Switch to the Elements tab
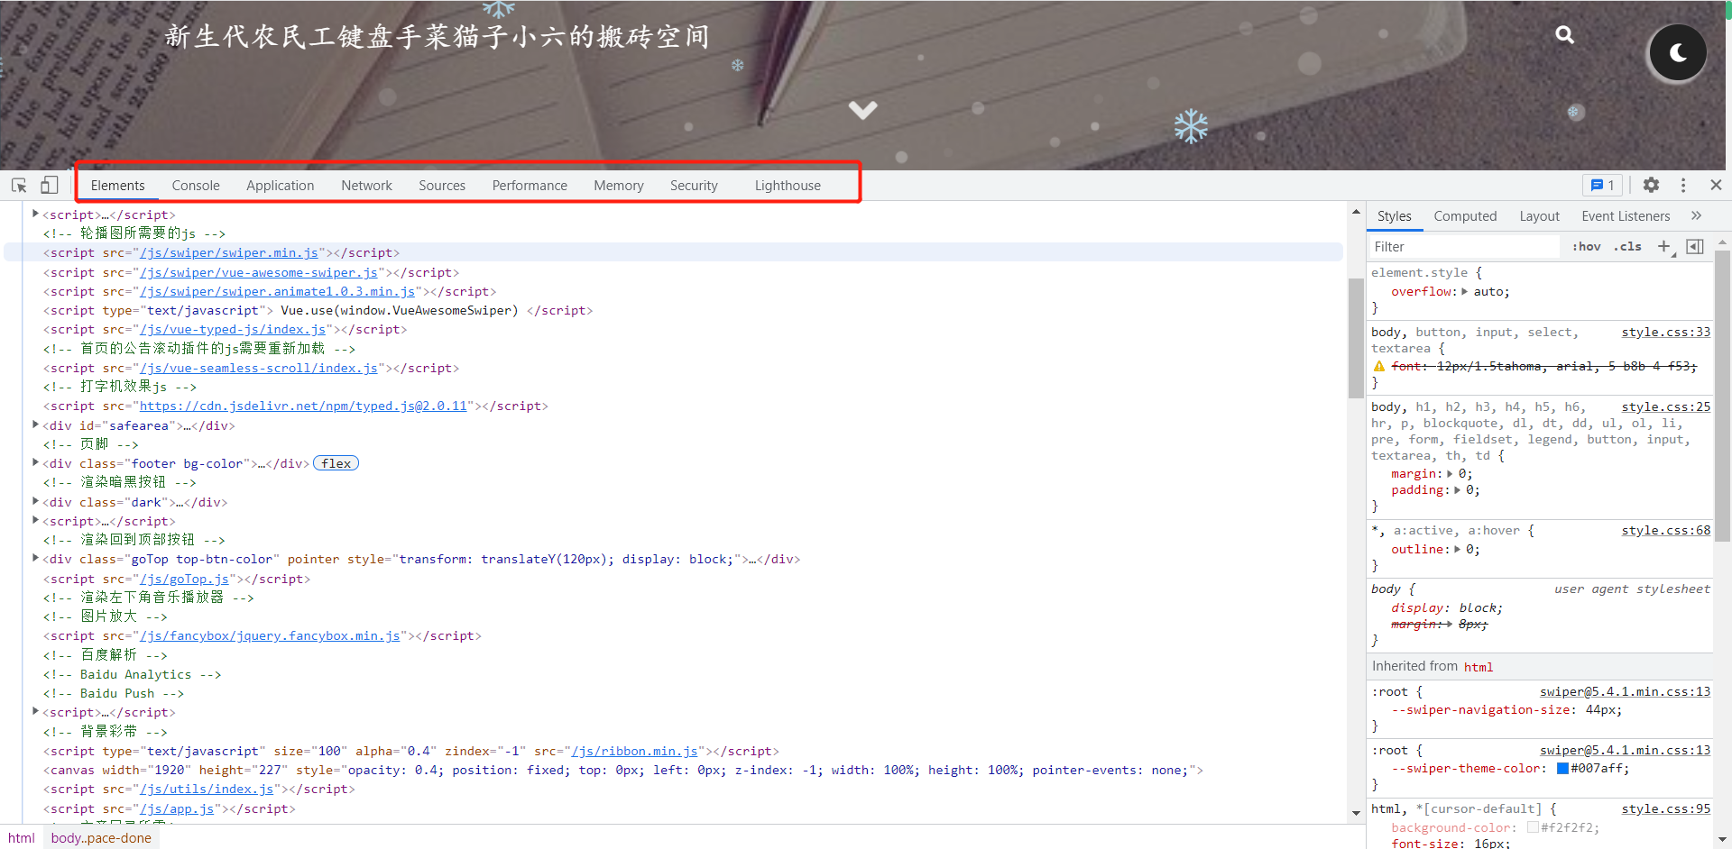The image size is (1732, 849). pos(117,186)
